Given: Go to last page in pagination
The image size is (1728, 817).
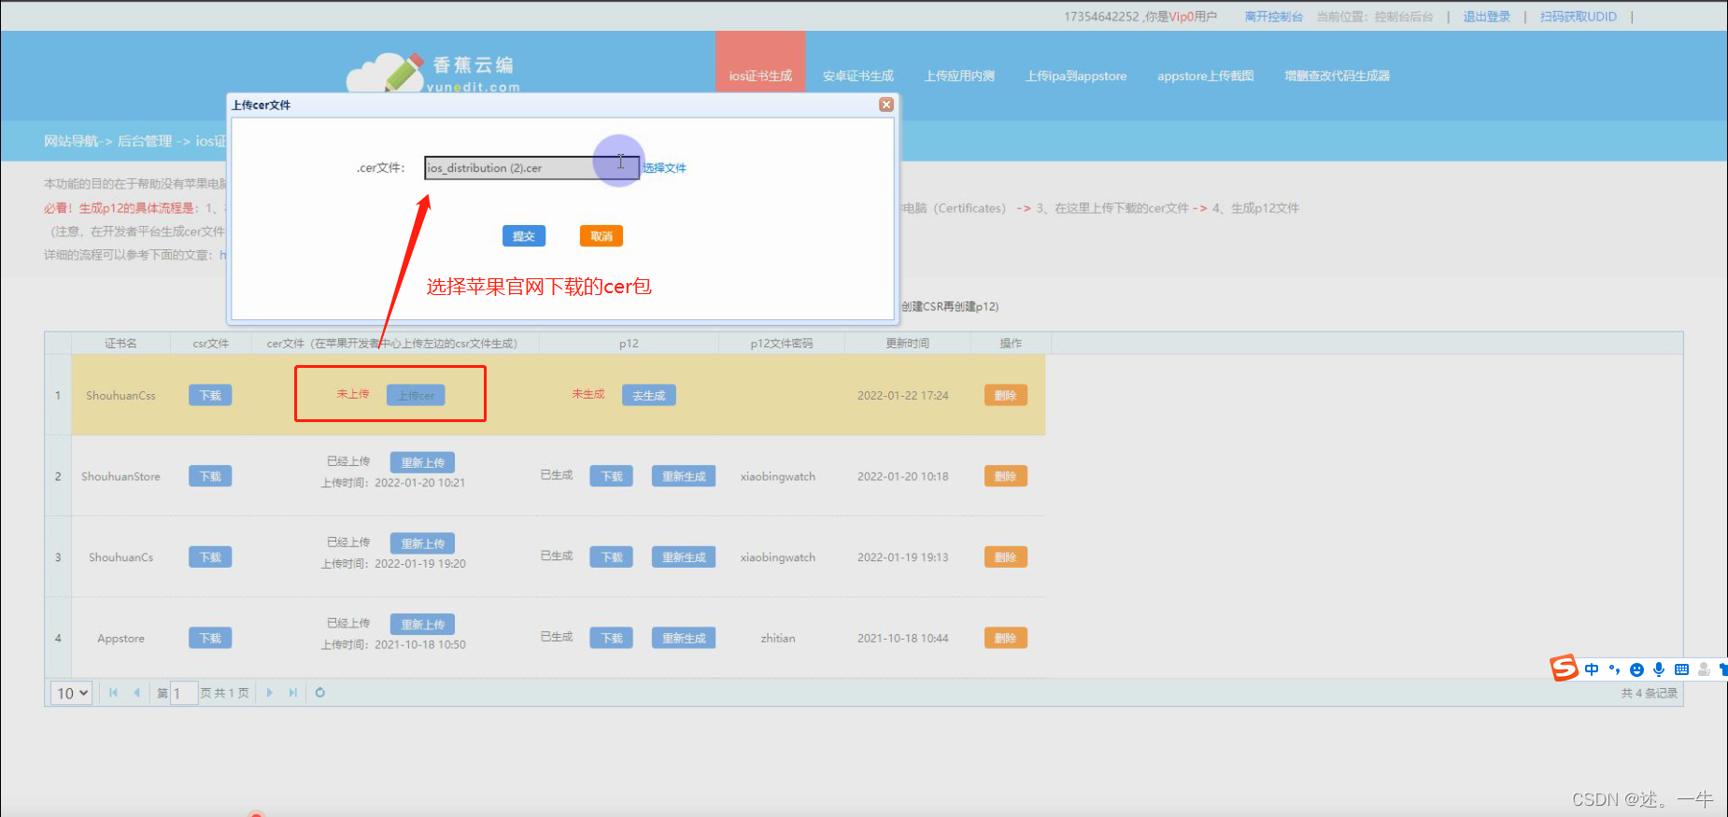Looking at the screenshot, I should click(292, 693).
